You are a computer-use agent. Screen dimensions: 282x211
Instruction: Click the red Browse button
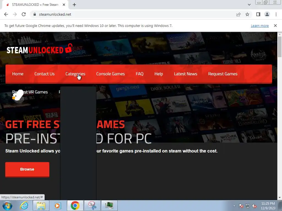point(27,169)
